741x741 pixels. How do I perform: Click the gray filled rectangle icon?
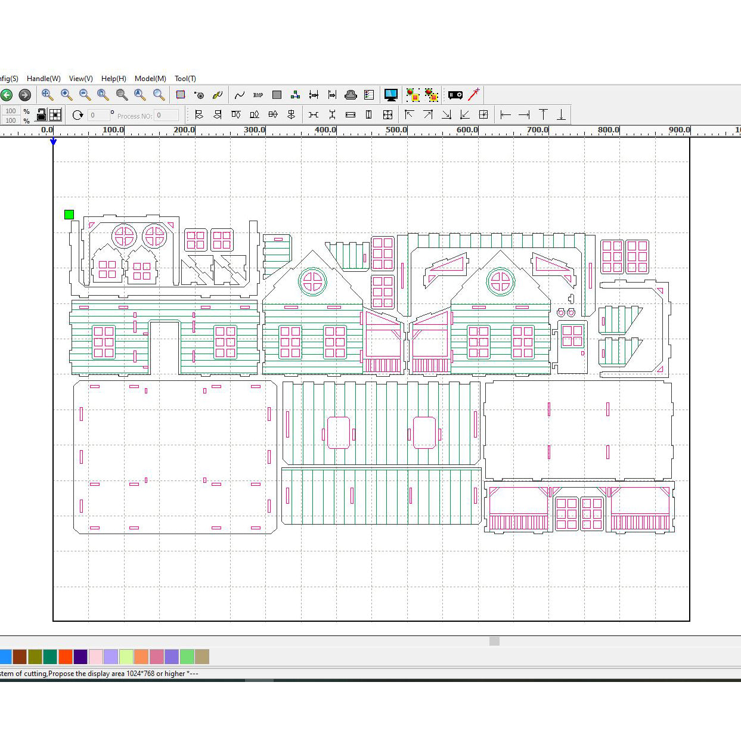(x=277, y=95)
